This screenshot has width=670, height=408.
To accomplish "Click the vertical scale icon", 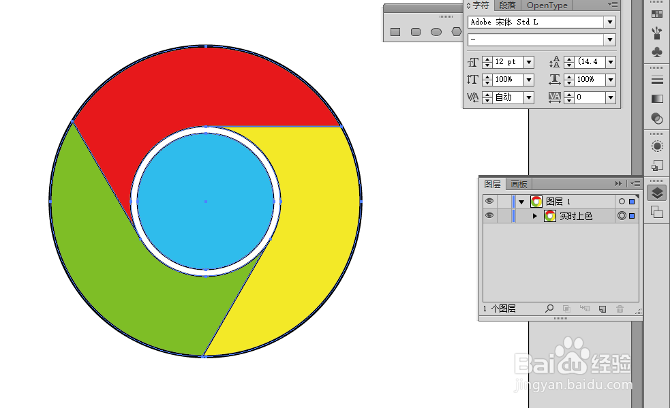I will tap(472, 80).
